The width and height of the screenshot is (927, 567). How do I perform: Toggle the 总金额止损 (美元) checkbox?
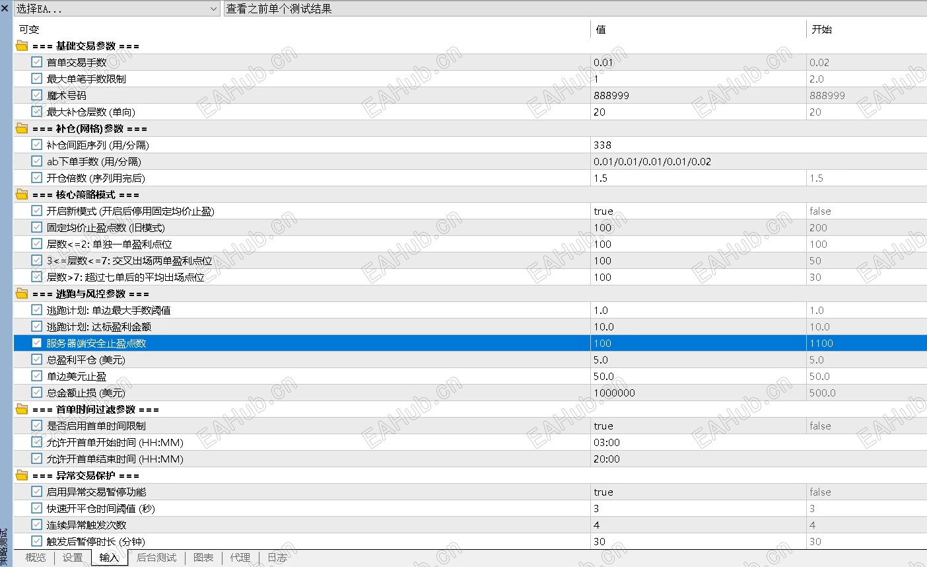(37, 393)
